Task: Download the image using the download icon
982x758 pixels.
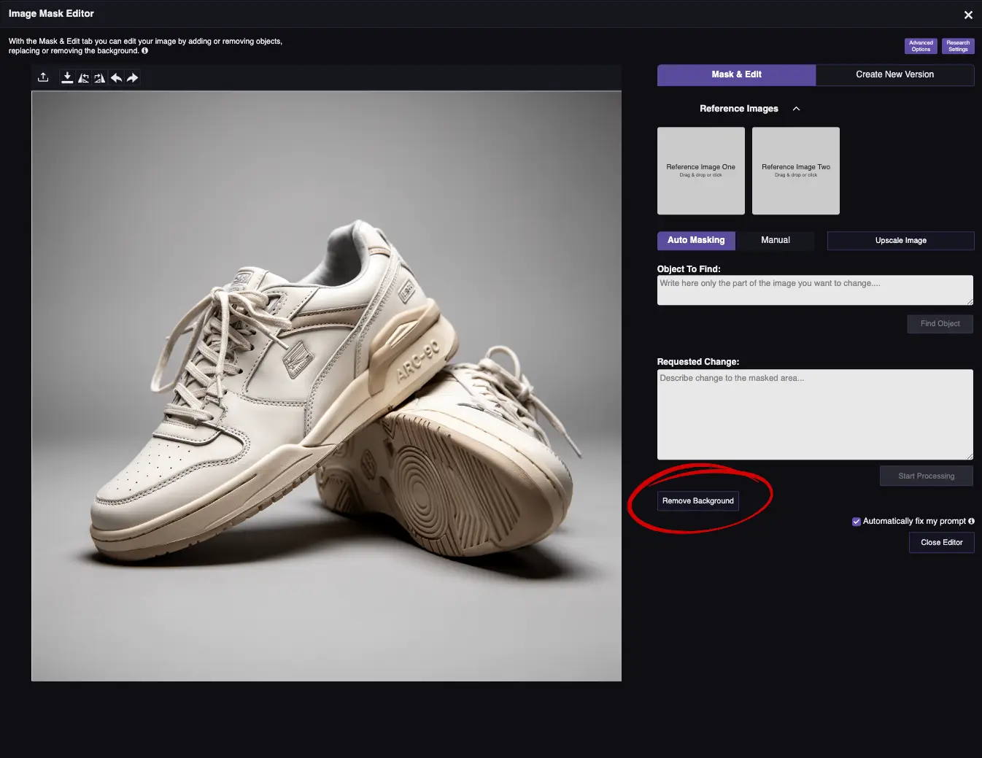Action: tap(67, 77)
